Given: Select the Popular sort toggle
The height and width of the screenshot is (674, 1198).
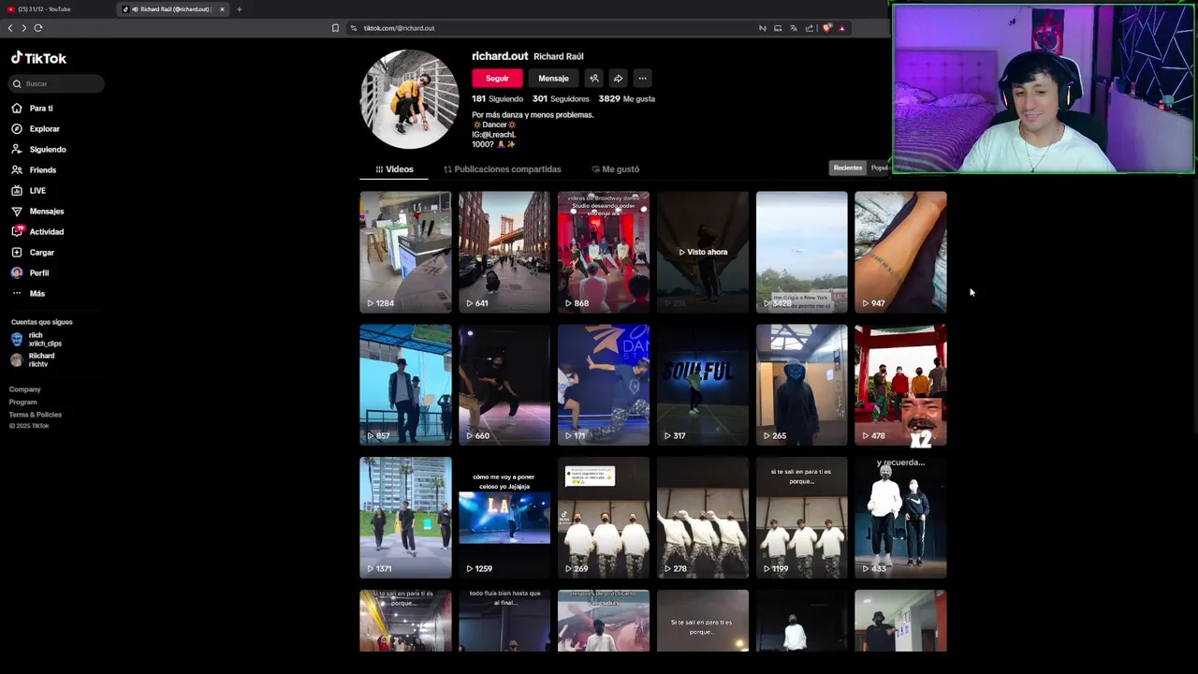Looking at the screenshot, I should (x=879, y=168).
